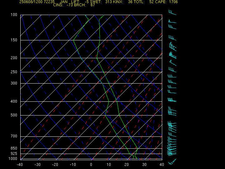Select the 200 pressure level label
225x169 pixels.
[14, 58]
